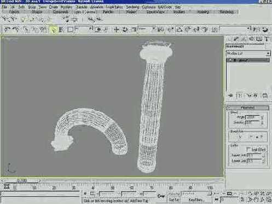Toggle the 3D Snap icon
The height and width of the screenshot is (204, 272).
[179, 30]
